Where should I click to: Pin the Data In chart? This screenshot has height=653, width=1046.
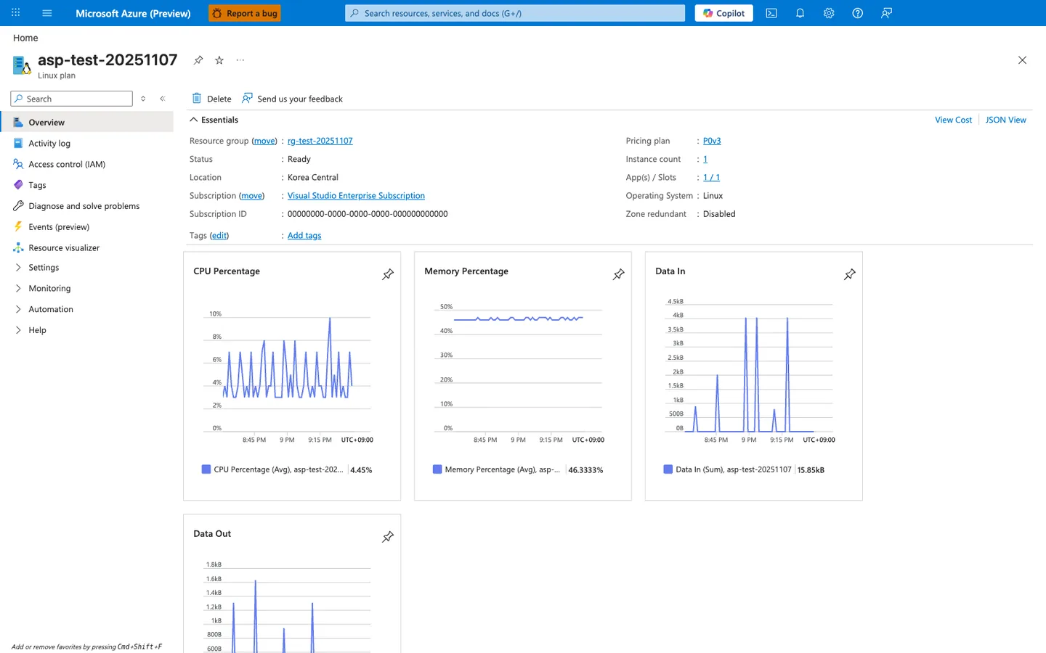point(850,274)
